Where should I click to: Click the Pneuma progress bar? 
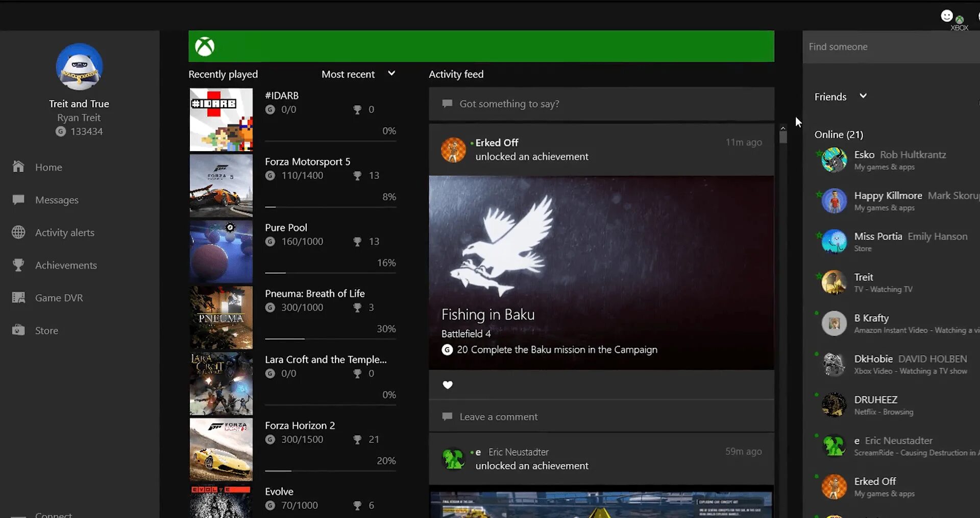click(x=330, y=339)
